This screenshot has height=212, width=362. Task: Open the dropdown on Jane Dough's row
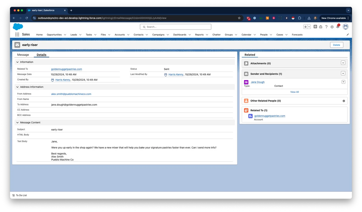(343, 82)
